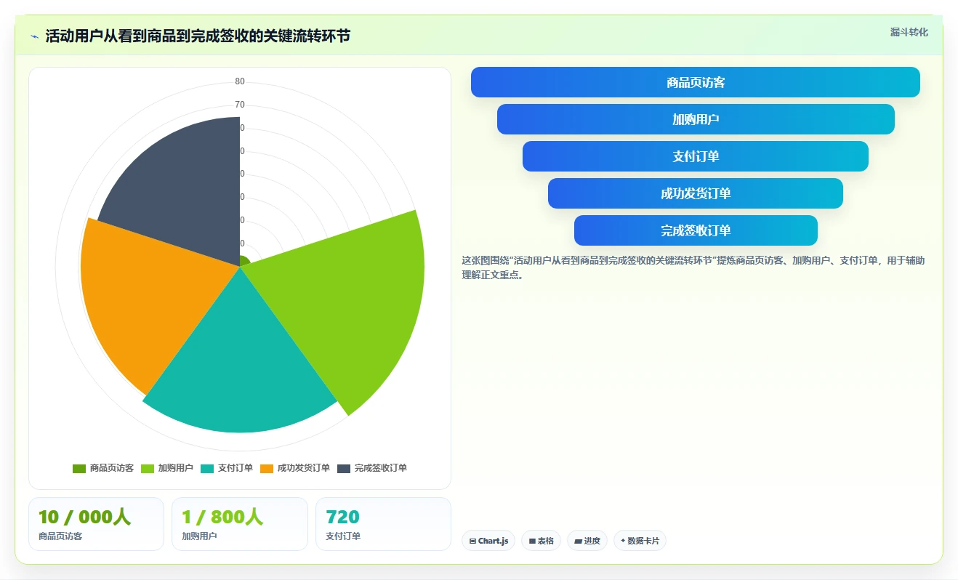Select the 表格 tag chip
This screenshot has height=580, width=958.
pyautogui.click(x=541, y=541)
